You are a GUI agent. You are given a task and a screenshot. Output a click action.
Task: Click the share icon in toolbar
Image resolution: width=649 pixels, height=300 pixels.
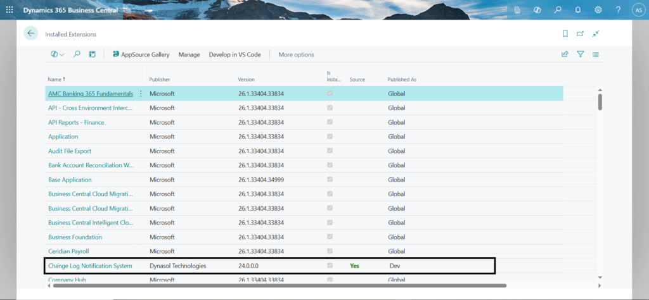tap(565, 54)
